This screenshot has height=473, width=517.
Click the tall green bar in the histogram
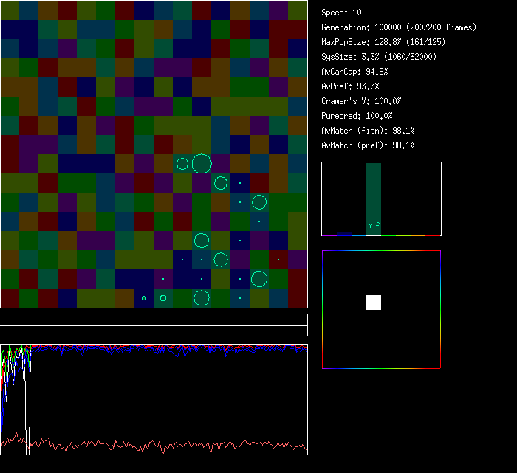click(x=374, y=192)
